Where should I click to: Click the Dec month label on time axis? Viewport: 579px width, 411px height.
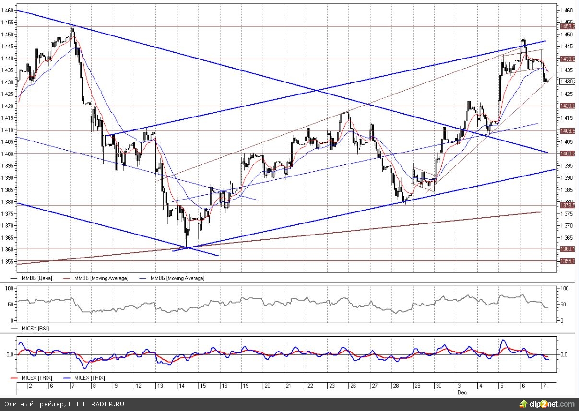click(x=460, y=392)
